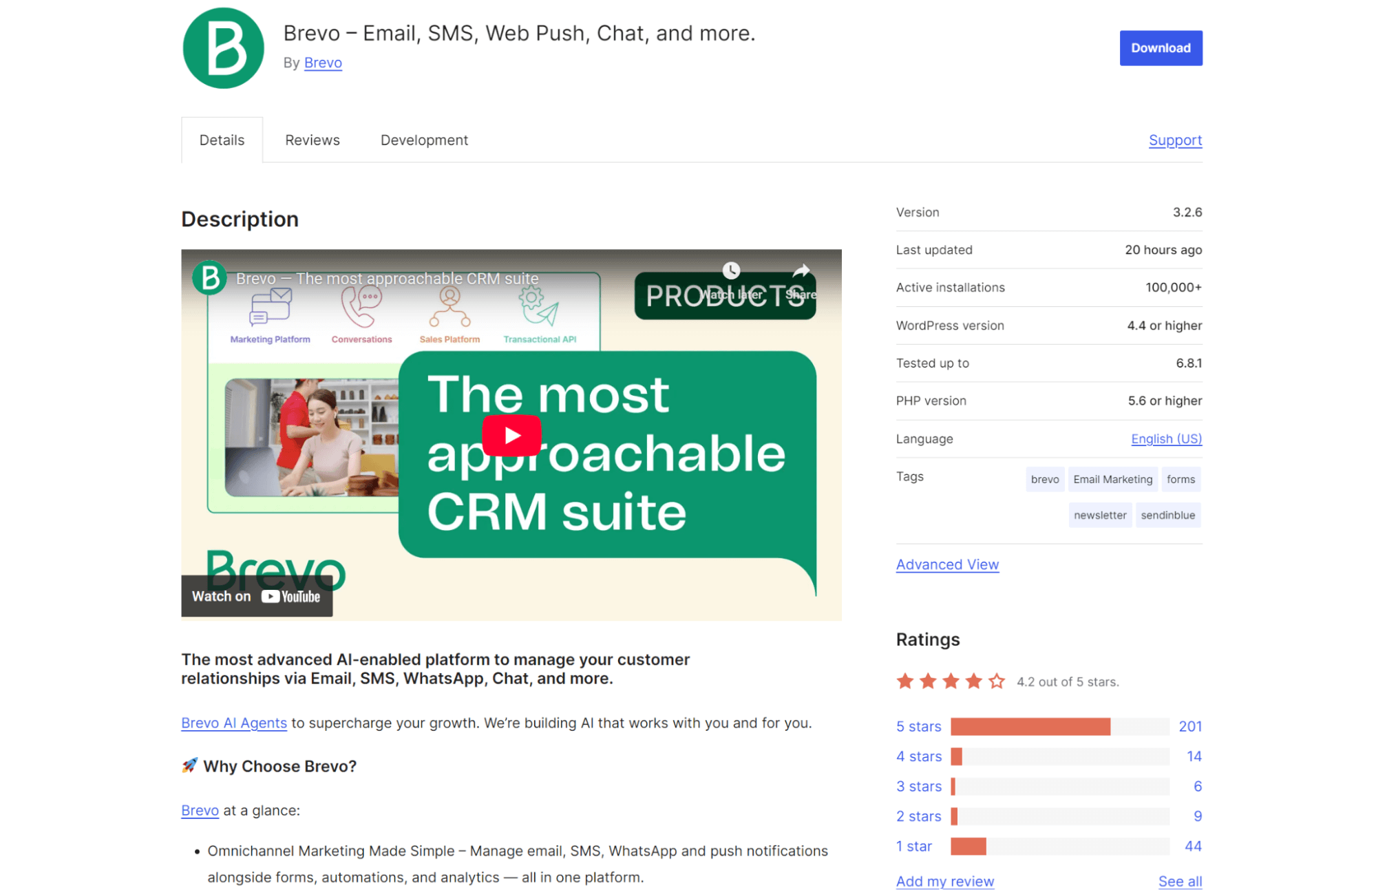Open the Development tab
1376x892 pixels.
pos(424,140)
